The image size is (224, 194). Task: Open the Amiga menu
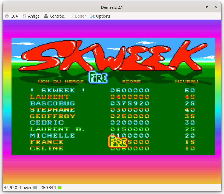pyautogui.click(x=31, y=16)
